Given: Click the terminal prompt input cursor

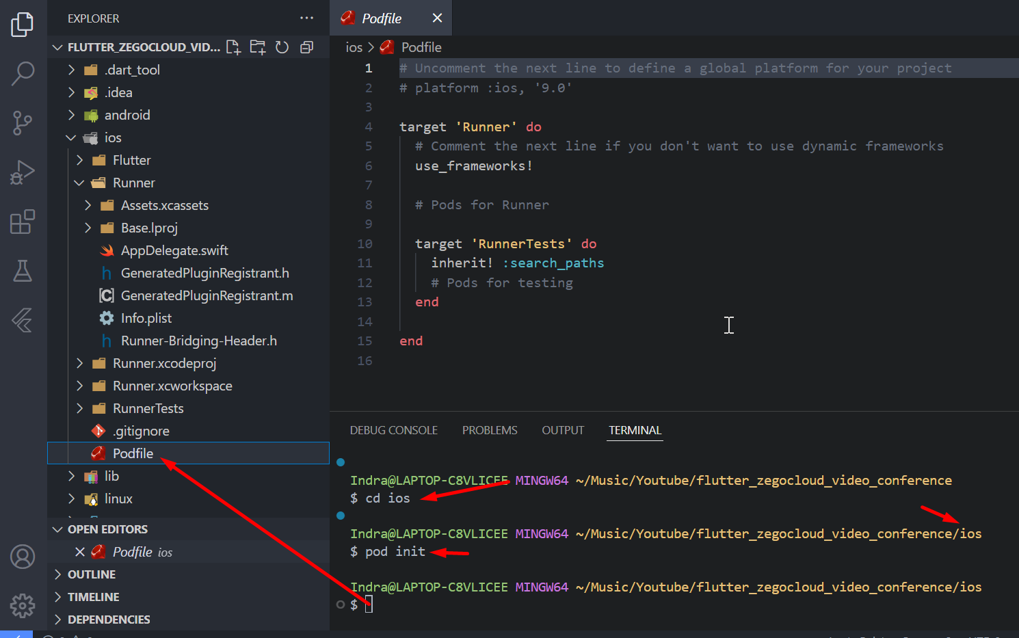Looking at the screenshot, I should (x=369, y=604).
